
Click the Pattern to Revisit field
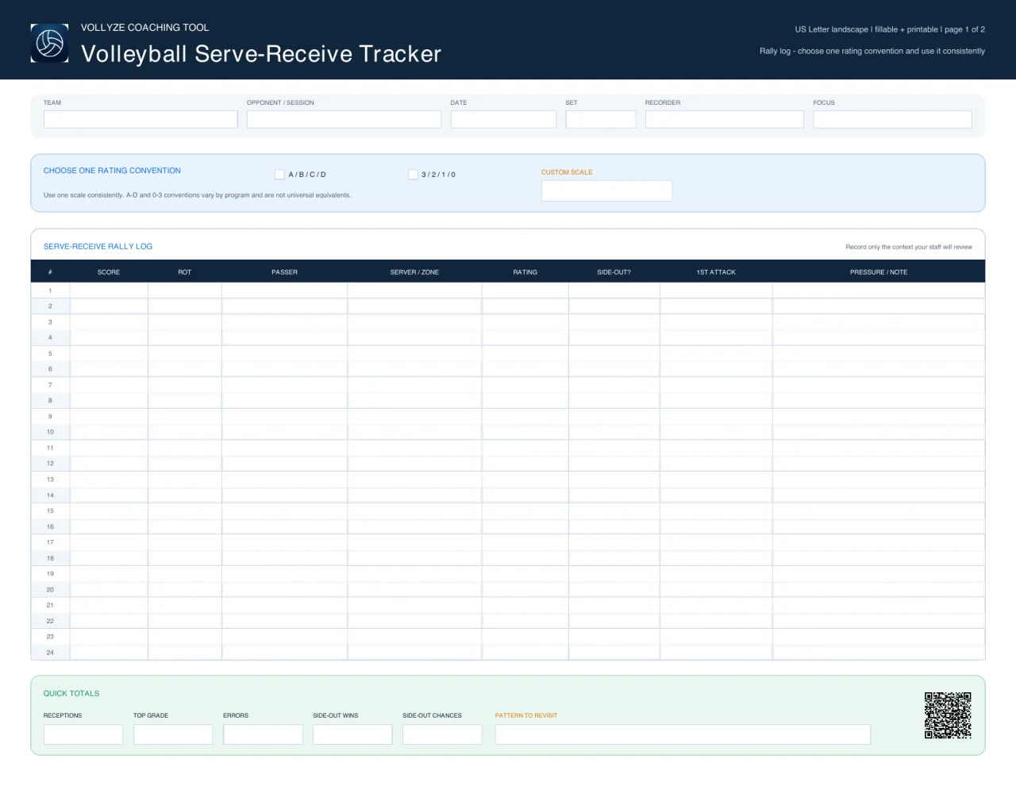point(683,734)
